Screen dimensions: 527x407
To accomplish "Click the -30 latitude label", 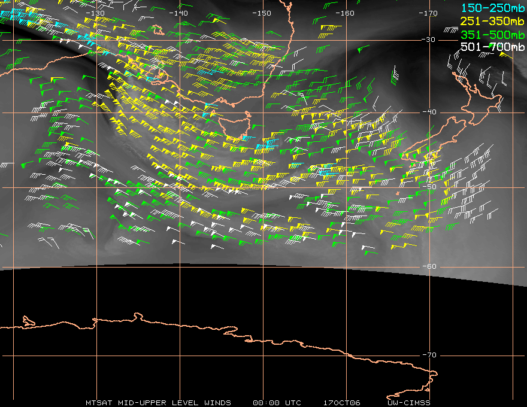I will (x=428, y=40).
